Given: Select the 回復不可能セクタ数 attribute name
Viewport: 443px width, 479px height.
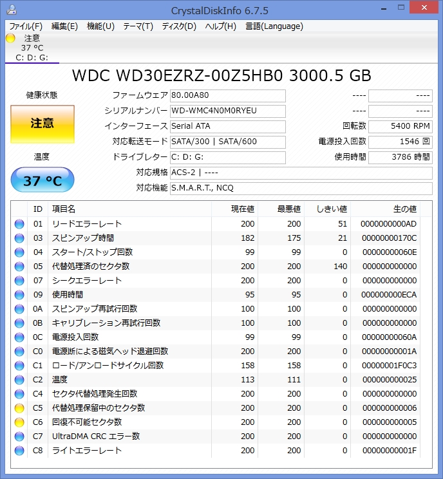Looking at the screenshot, I should (x=87, y=422).
